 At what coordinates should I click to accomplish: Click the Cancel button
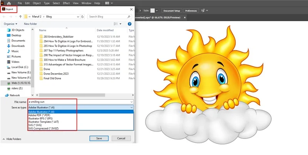point(121,139)
